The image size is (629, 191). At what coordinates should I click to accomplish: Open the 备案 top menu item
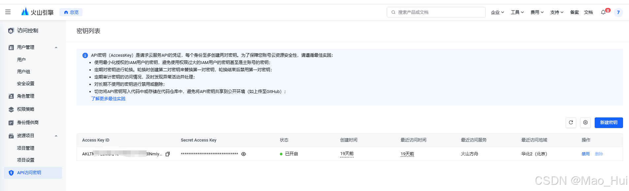click(575, 12)
